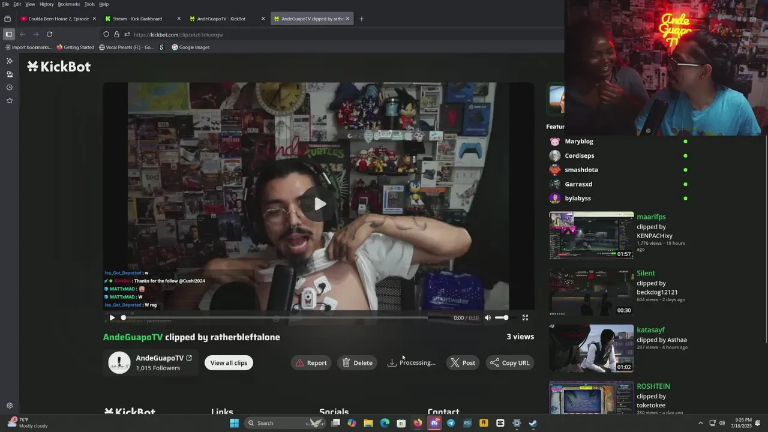Open maarifps clip thumbnail
The width and height of the screenshot is (768, 432).
(592, 235)
